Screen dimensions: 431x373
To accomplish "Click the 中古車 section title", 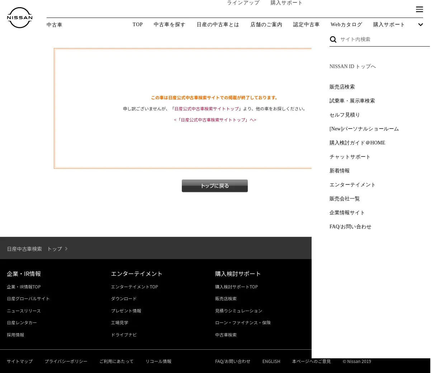I will point(55,25).
